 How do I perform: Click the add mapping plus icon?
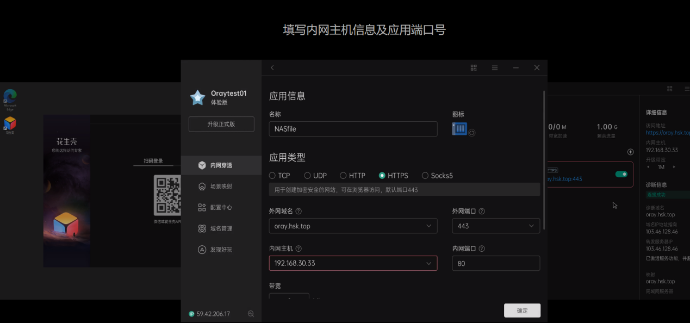pos(630,152)
